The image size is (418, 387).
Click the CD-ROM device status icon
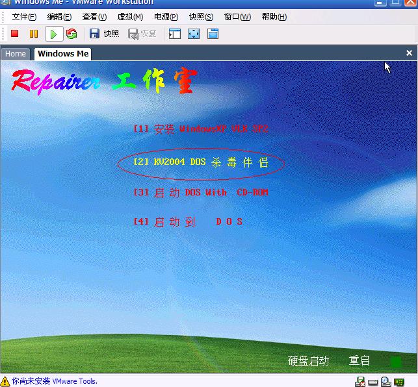click(386, 381)
